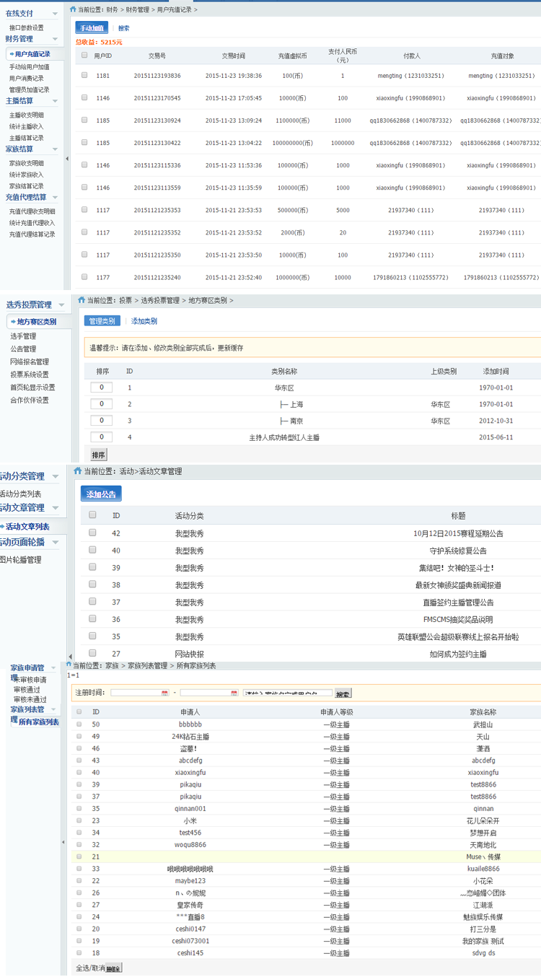Check article row ID 42
The width and height of the screenshot is (541, 977).
tap(92, 533)
